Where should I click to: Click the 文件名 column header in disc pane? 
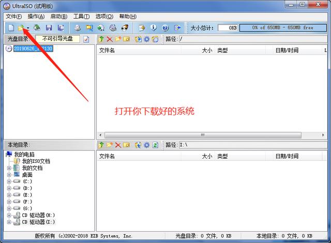(x=139, y=51)
